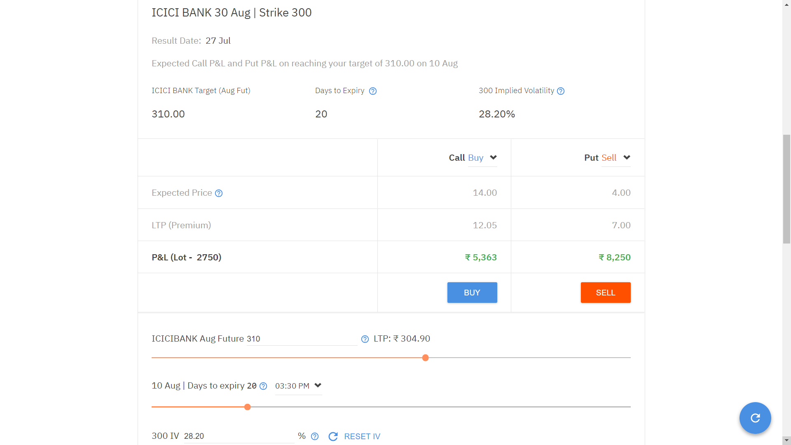Focus the 300 IV 28.20 input field

tap(239, 436)
